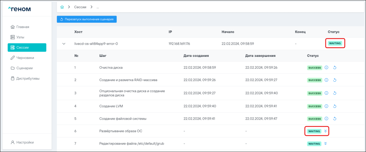
Task: Collapse the livecd-os-alt84spp9-error-0 host row
Action: pyautogui.click(x=64, y=44)
